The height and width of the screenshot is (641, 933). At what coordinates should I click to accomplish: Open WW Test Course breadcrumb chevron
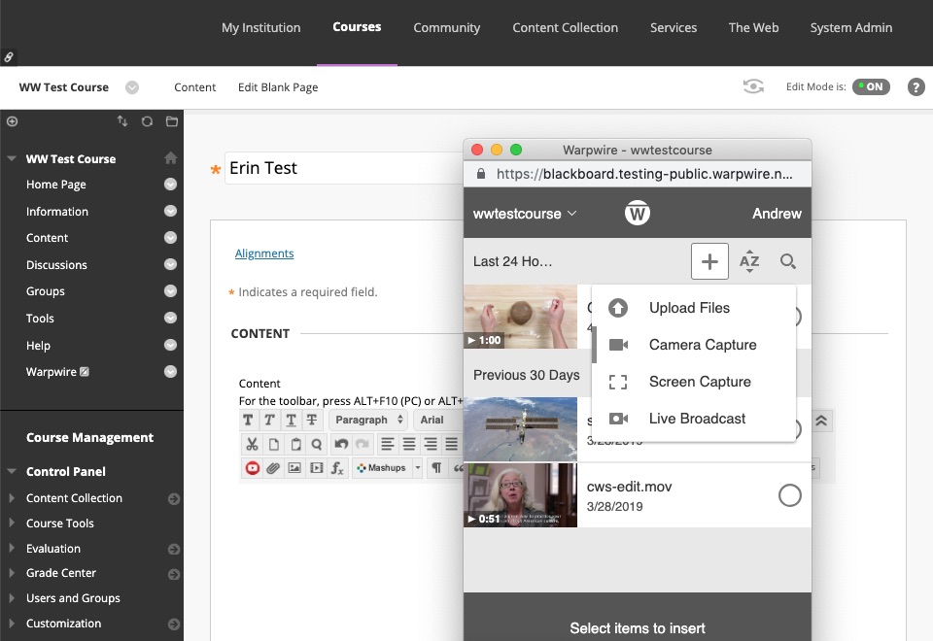click(132, 87)
